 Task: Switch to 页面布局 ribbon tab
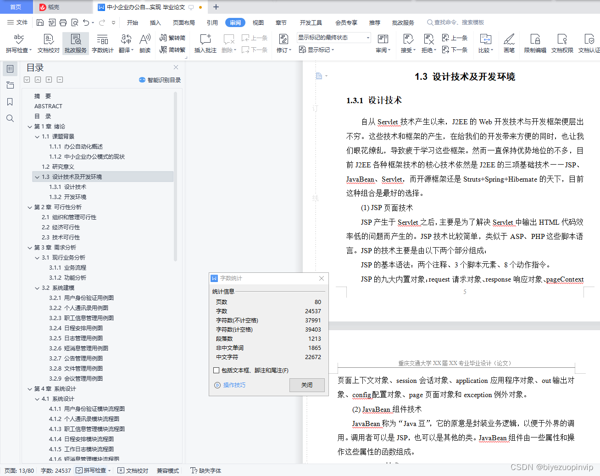coord(184,22)
